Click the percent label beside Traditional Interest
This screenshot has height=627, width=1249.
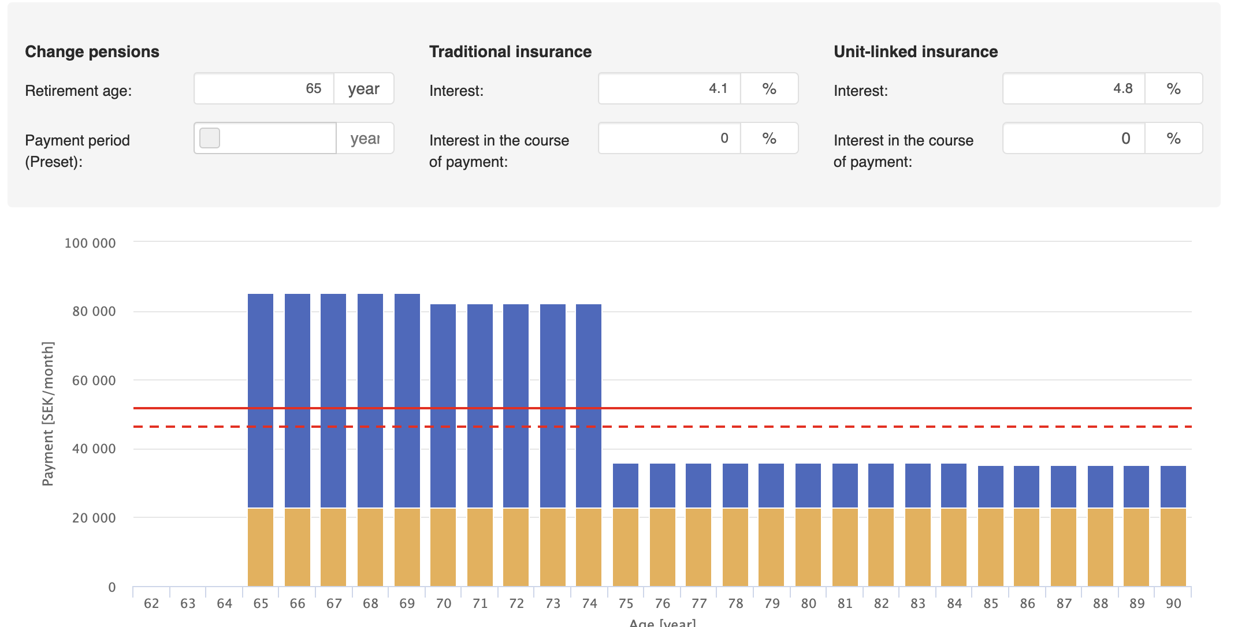click(769, 89)
